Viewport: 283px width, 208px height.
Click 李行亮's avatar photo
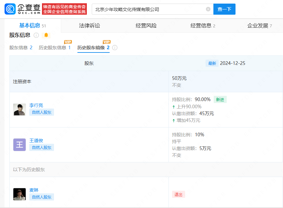click(x=20, y=110)
